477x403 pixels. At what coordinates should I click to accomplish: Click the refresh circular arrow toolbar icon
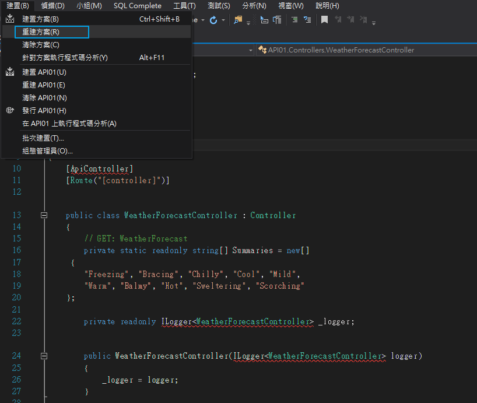(x=213, y=20)
